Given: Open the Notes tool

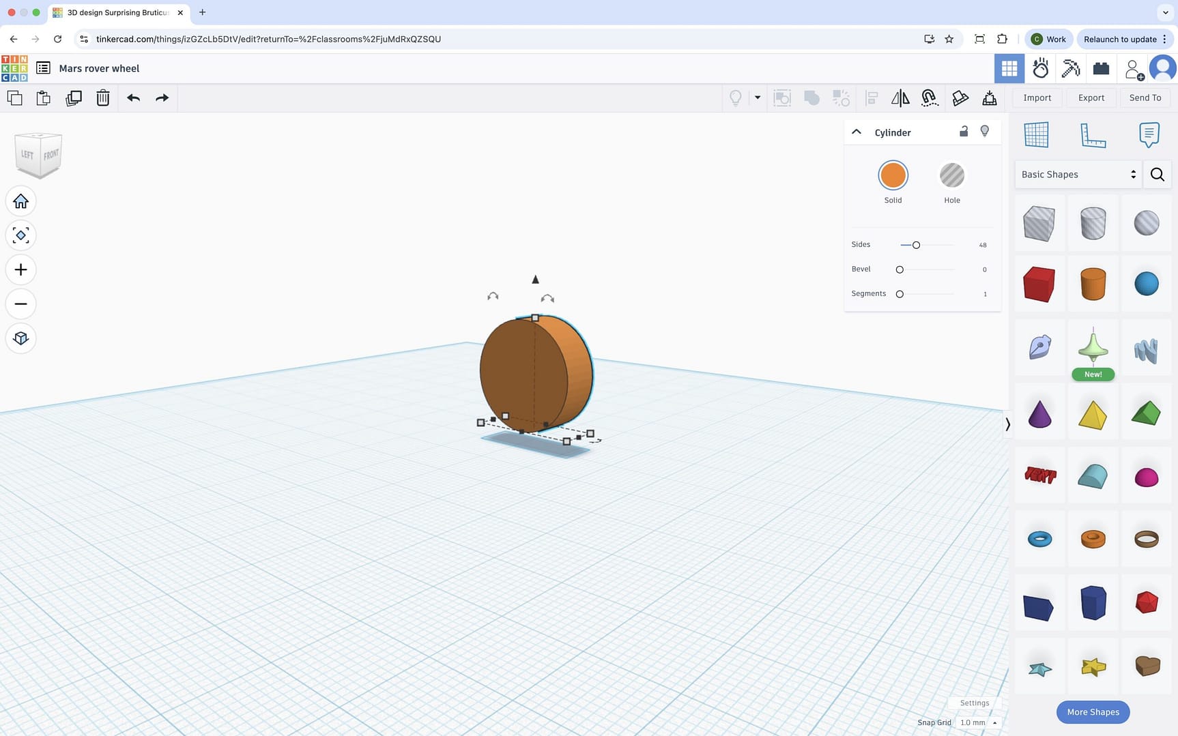Looking at the screenshot, I should pos(1149,134).
